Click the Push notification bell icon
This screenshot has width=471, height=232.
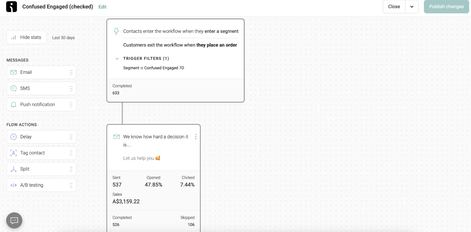[x=13, y=104]
